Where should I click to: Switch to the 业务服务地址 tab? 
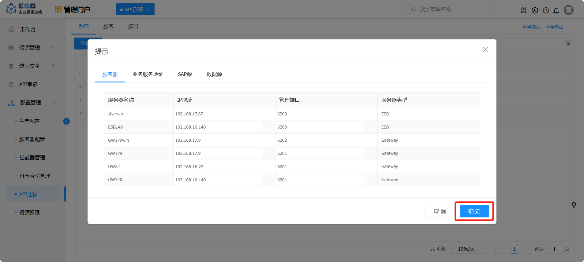pos(148,74)
